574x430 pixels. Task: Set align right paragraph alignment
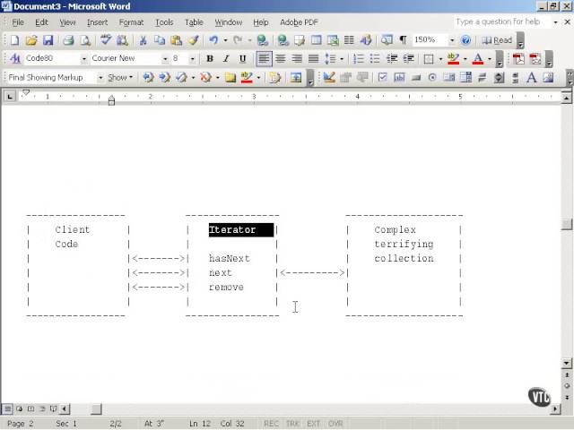click(x=297, y=58)
